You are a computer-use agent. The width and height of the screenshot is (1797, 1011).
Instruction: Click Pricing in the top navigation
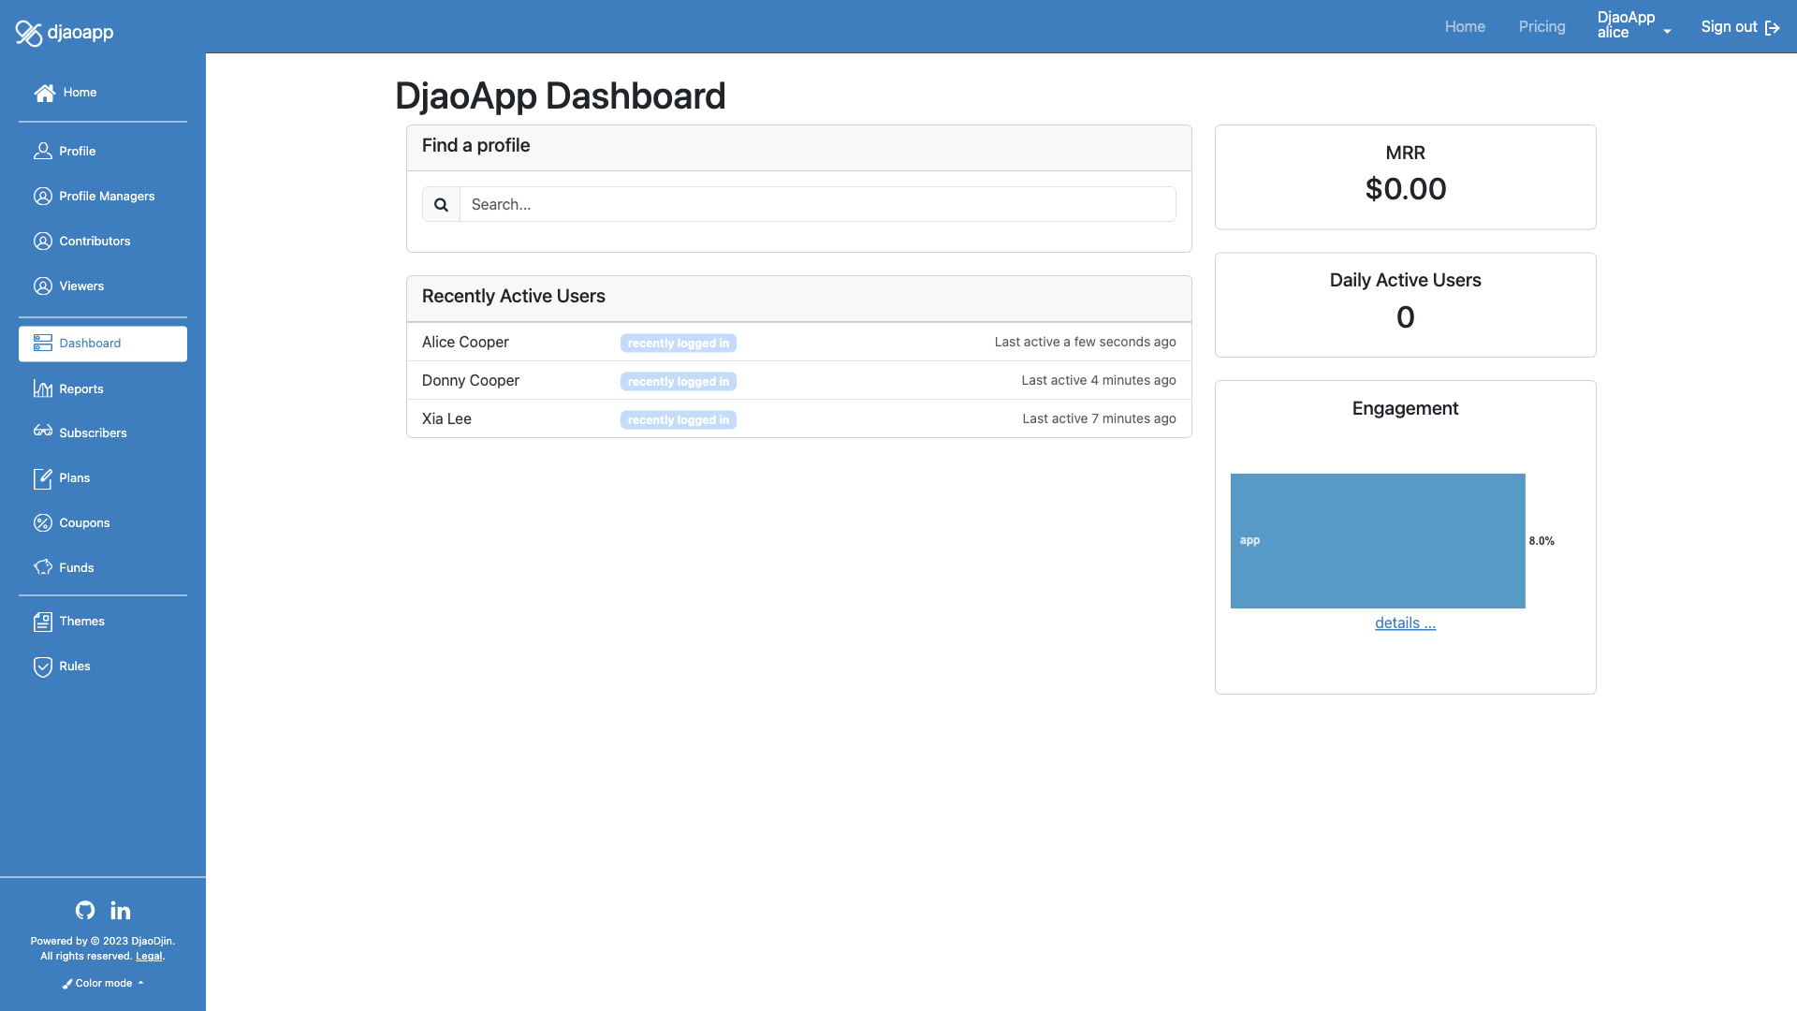click(1541, 27)
